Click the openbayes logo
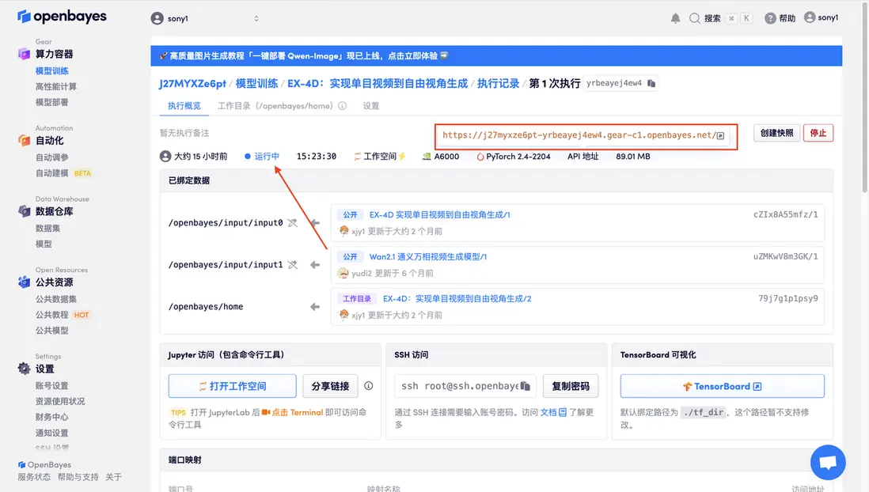 click(x=62, y=16)
